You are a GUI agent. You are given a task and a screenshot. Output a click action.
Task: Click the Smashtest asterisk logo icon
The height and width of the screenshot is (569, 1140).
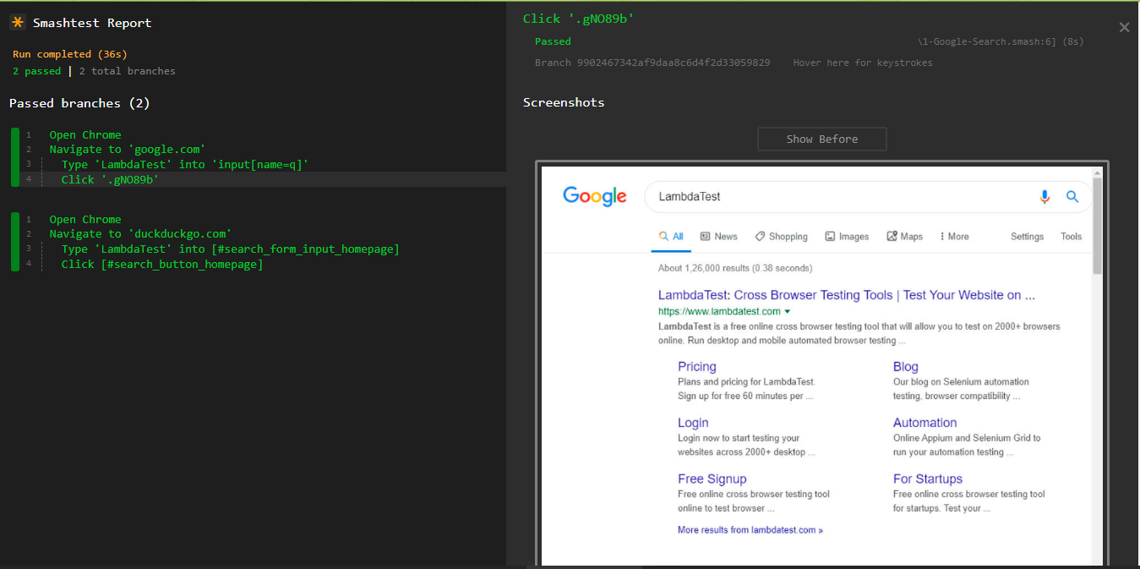(x=17, y=23)
